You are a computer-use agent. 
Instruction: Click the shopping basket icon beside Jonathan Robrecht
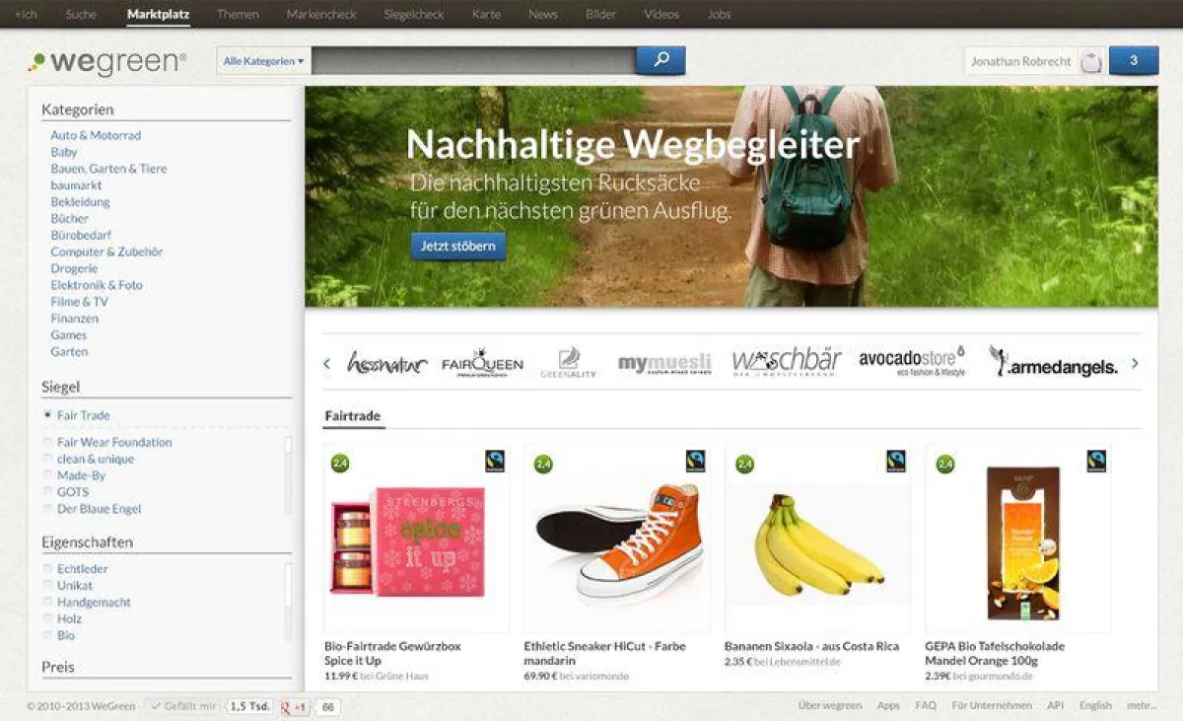pyautogui.click(x=1090, y=60)
